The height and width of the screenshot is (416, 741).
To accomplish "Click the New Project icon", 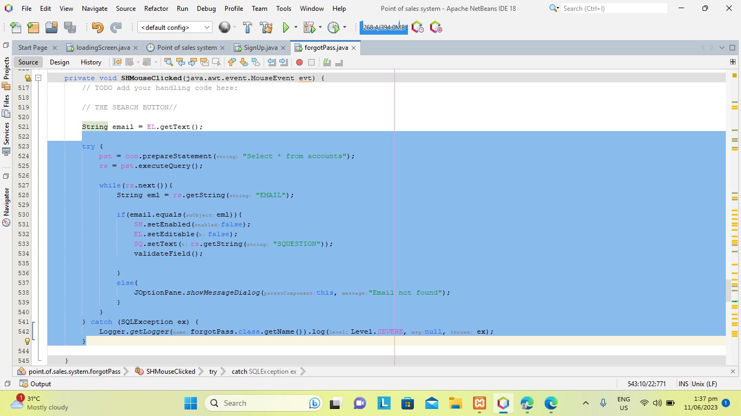I will pyautogui.click(x=33, y=27).
